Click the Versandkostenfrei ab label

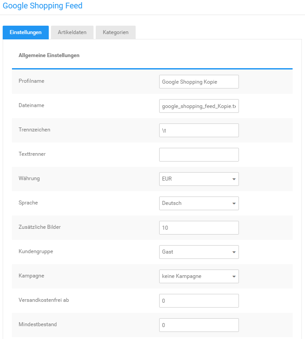[x=44, y=300]
